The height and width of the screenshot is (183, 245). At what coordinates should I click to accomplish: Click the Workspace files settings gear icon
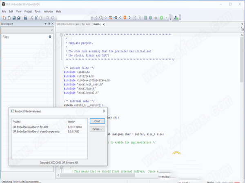click(50, 37)
